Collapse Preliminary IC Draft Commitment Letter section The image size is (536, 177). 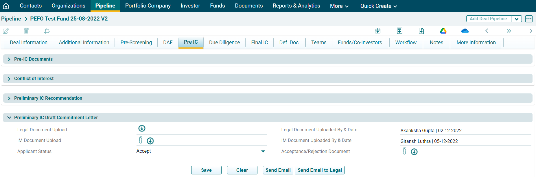tap(9, 118)
